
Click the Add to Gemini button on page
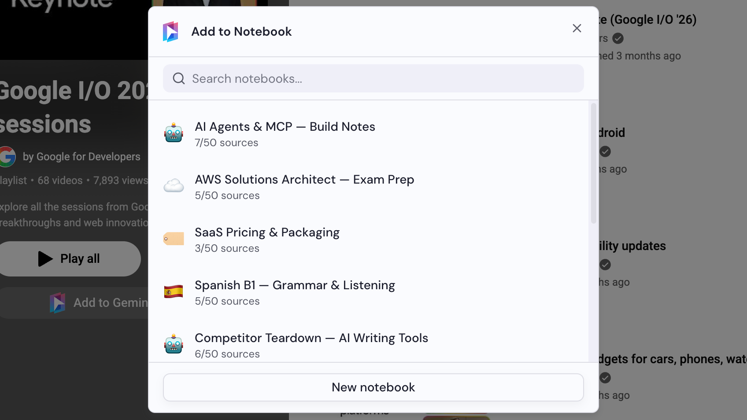pos(74,303)
